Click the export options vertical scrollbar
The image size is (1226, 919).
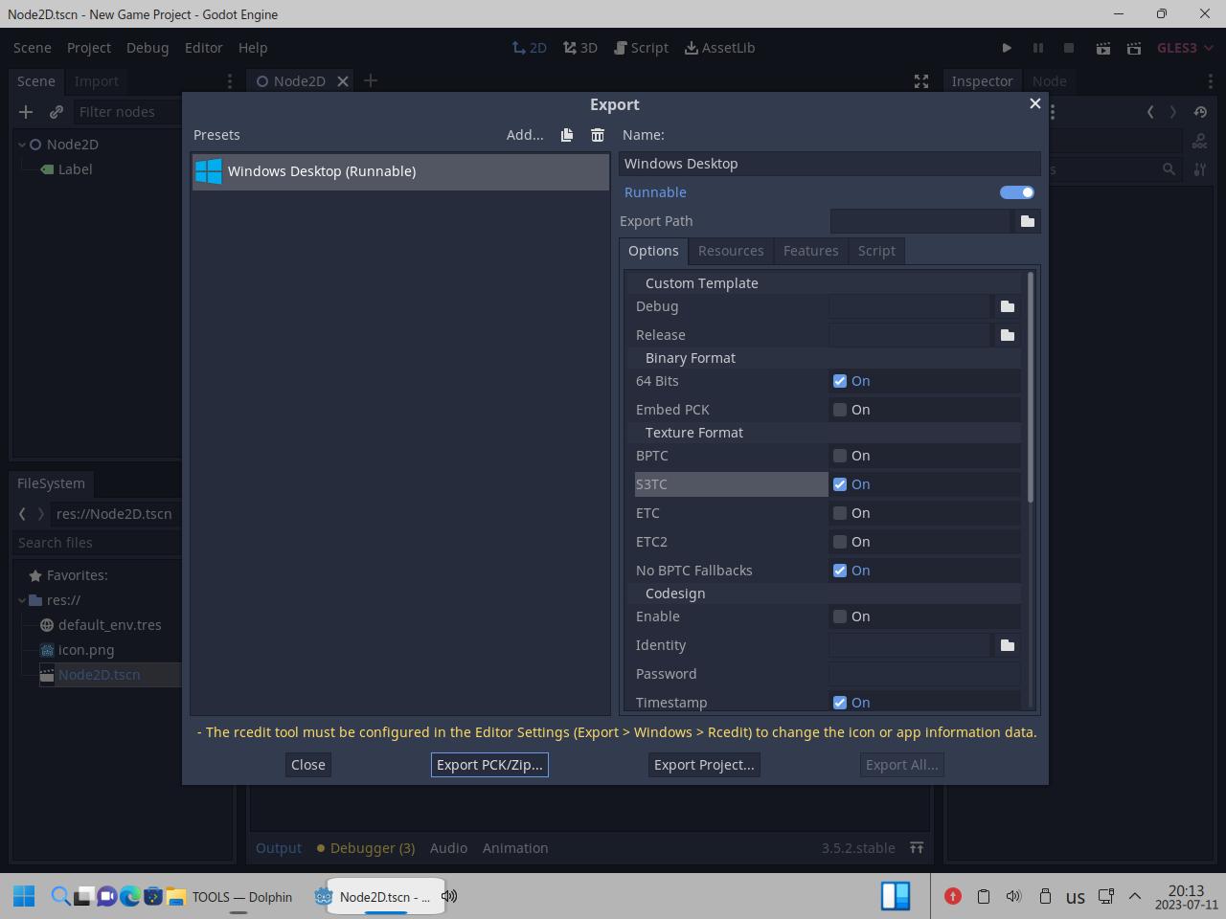[x=1031, y=387]
